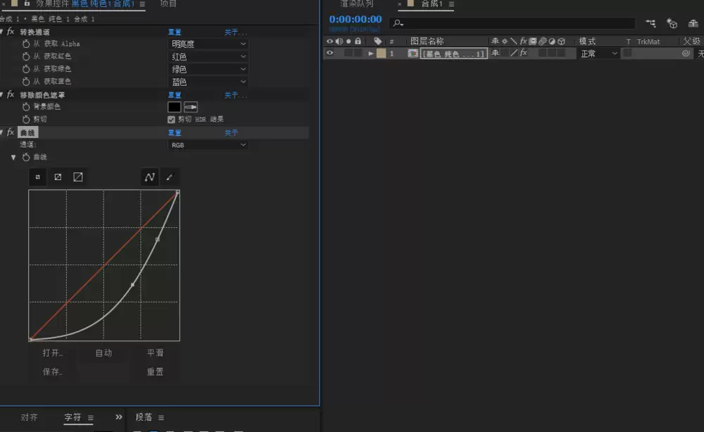Switch to the 渲染队列 tab
The height and width of the screenshot is (432, 704).
[357, 4]
